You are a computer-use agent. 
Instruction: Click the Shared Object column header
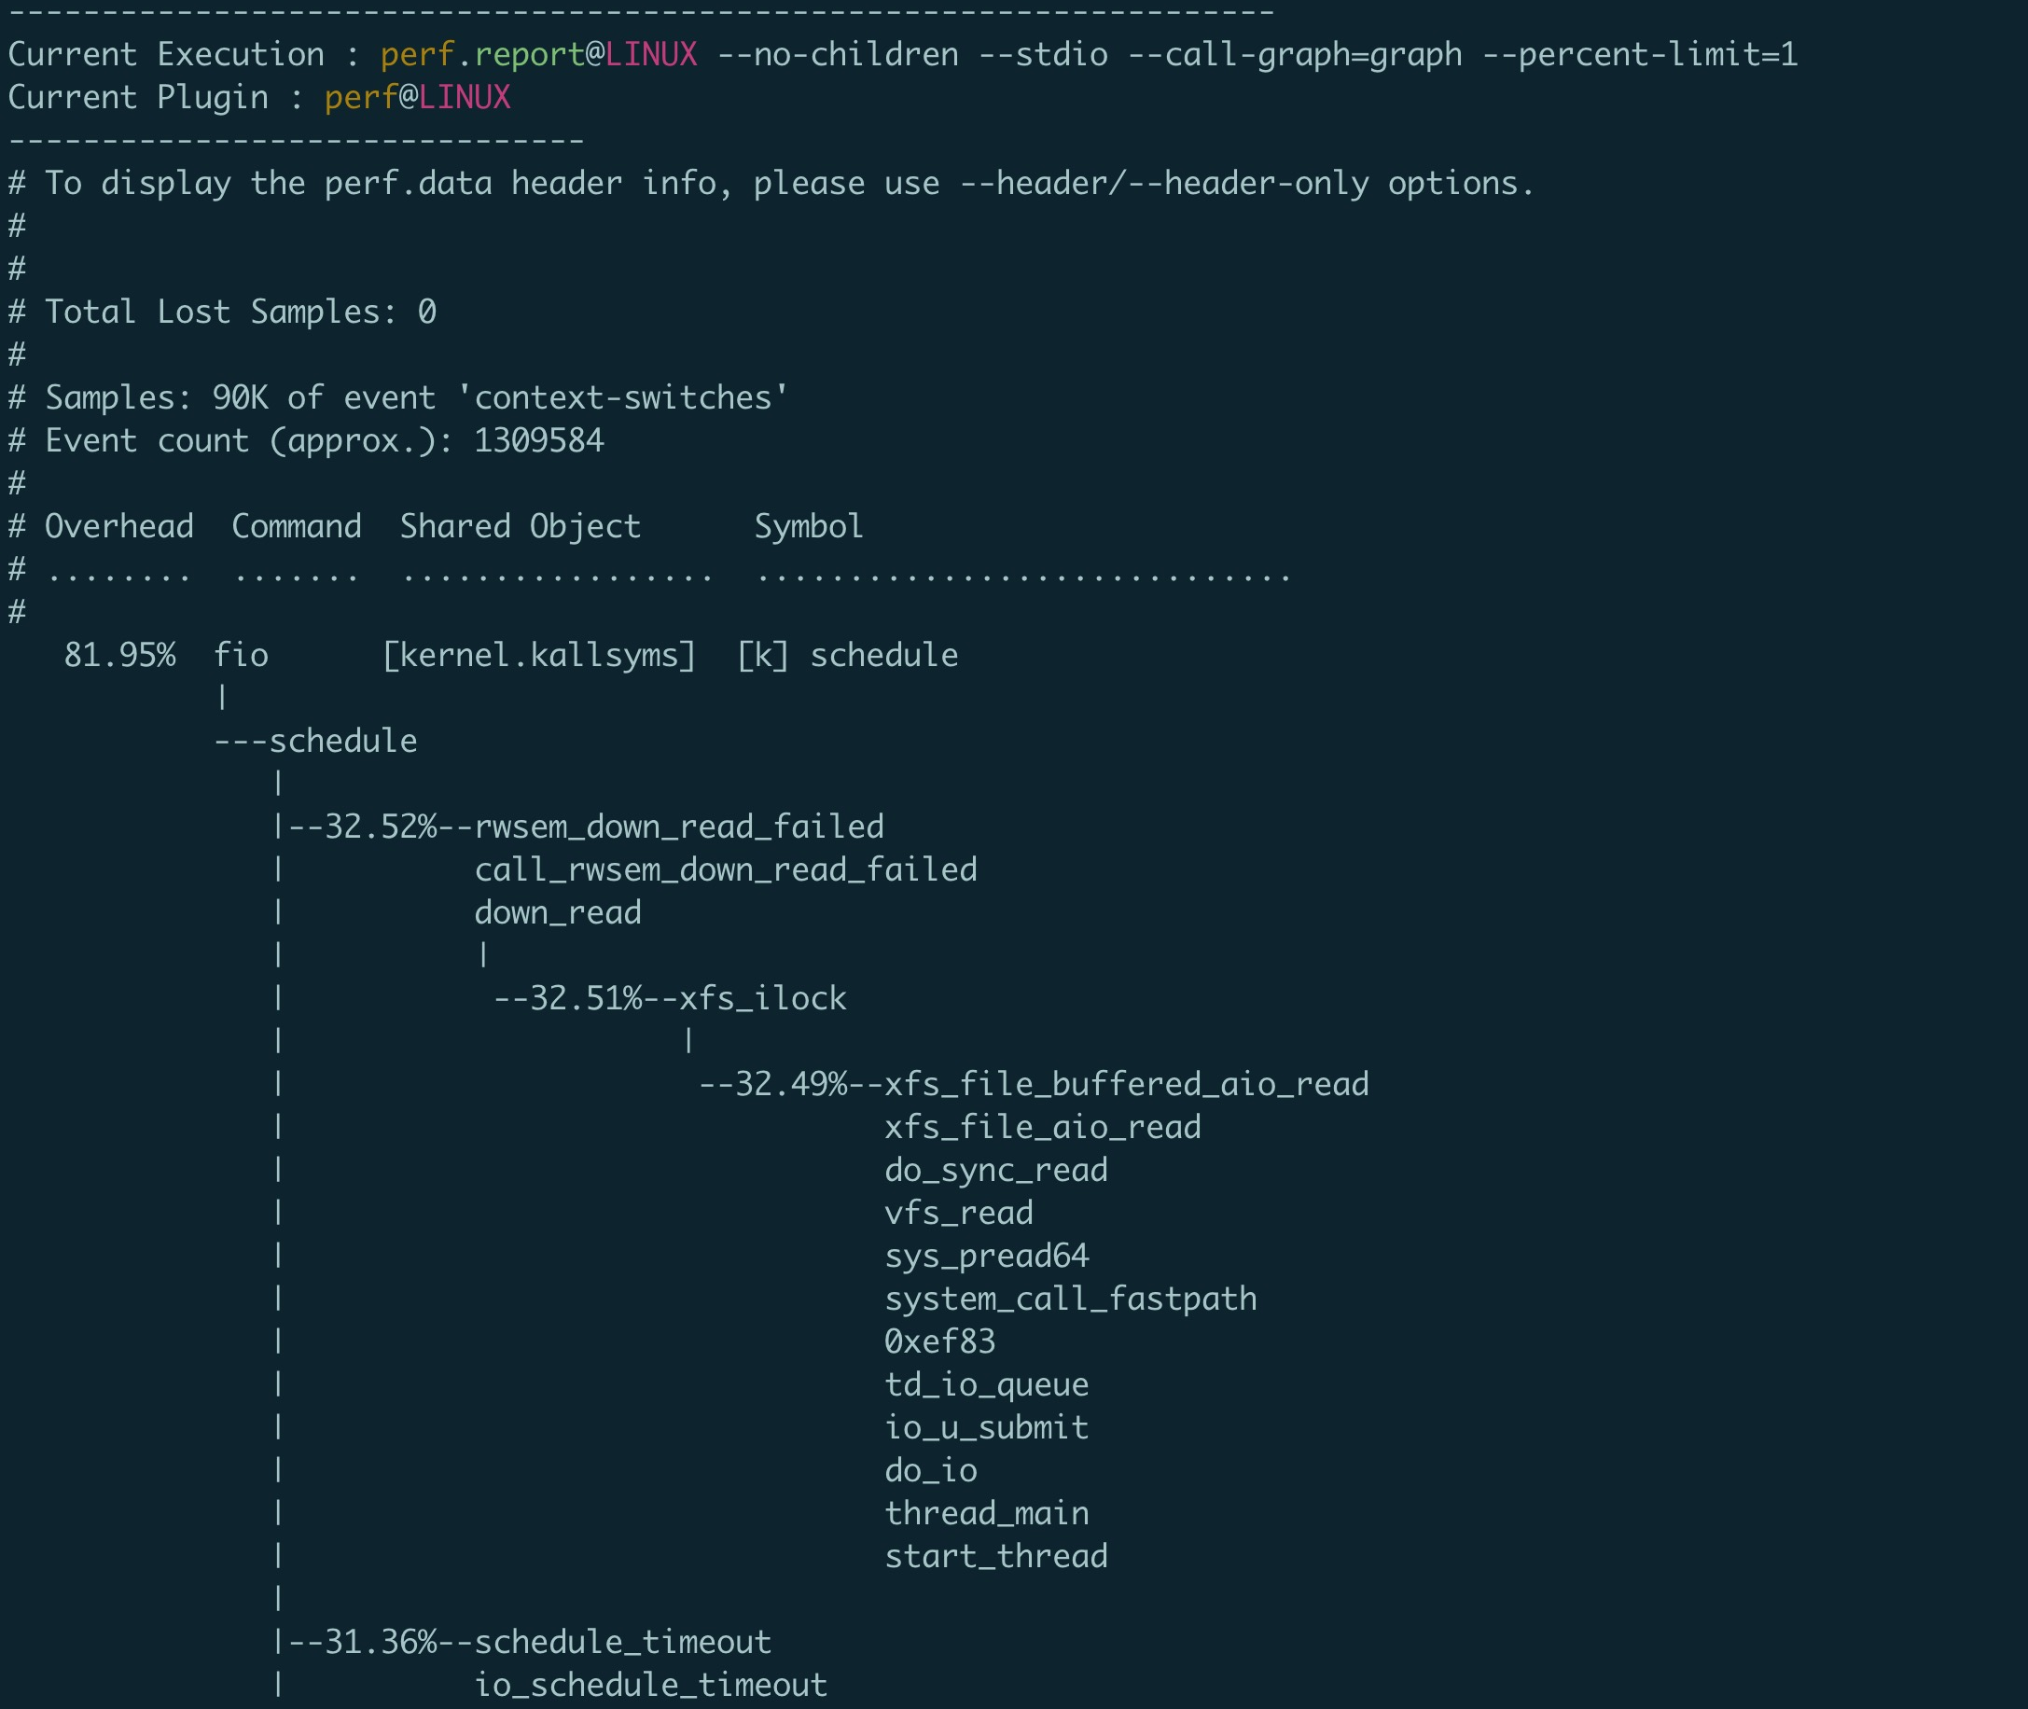521,526
